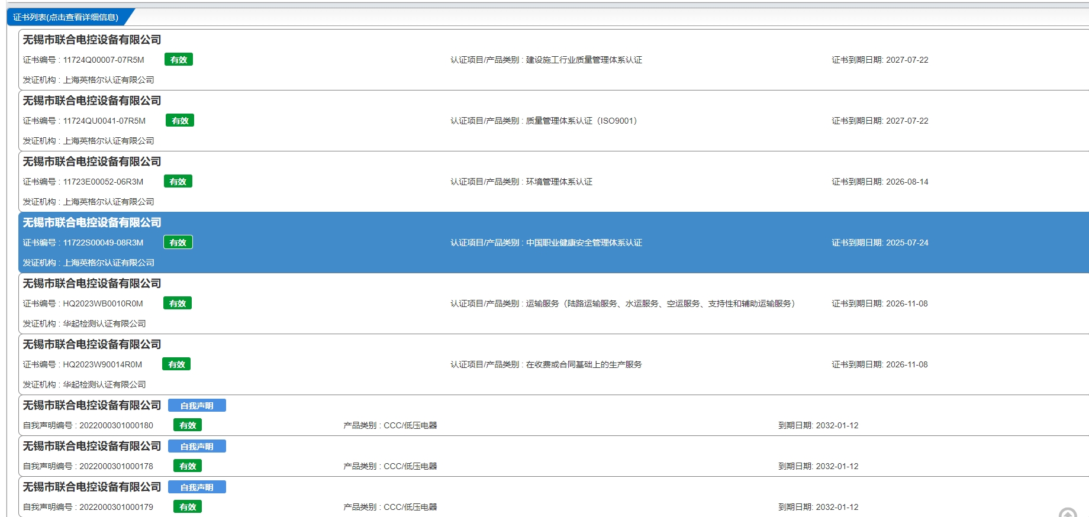The image size is (1089, 517).
Task: Click 环境管理体系认证 category text
Action: pos(559,182)
